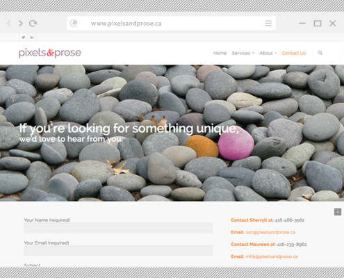The width and height of the screenshot is (344, 278).
Task: Click the 'Your Name (required)' label
Action: 47,220
